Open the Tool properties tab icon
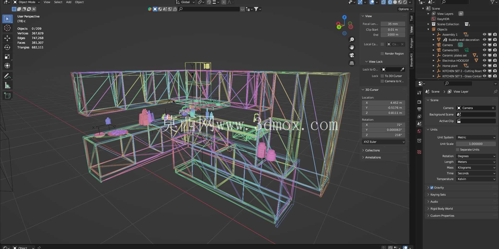This screenshot has width=499, height=249. 419,93
